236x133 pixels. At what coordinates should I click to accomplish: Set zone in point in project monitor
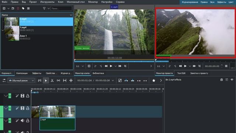(x=170, y=66)
